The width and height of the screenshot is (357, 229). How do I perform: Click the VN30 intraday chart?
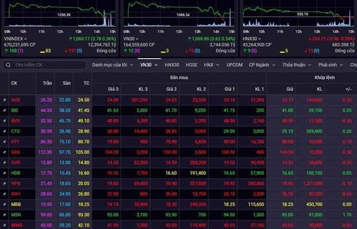(x=179, y=14)
